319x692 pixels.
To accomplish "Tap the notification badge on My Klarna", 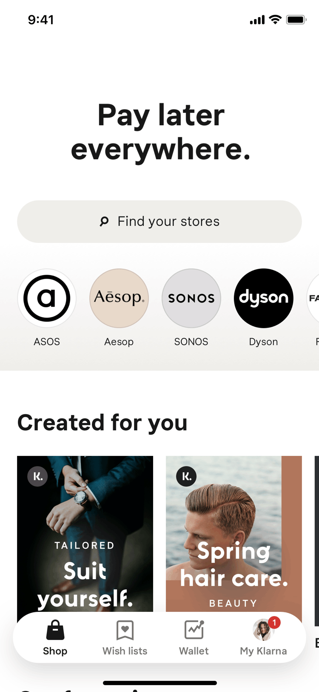I will point(274,623).
